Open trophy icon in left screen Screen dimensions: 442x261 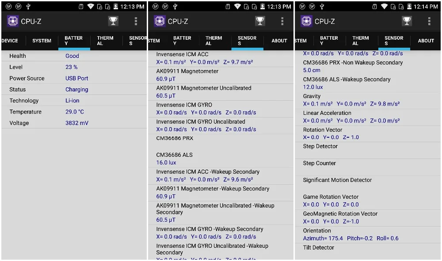point(113,21)
